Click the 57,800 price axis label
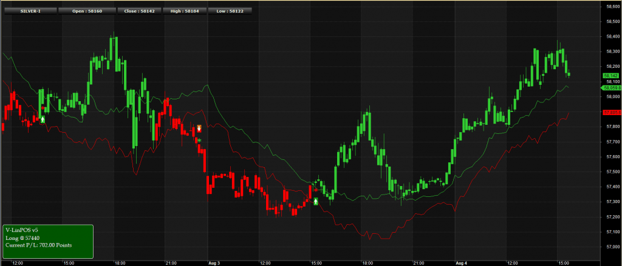 [x=612, y=127]
